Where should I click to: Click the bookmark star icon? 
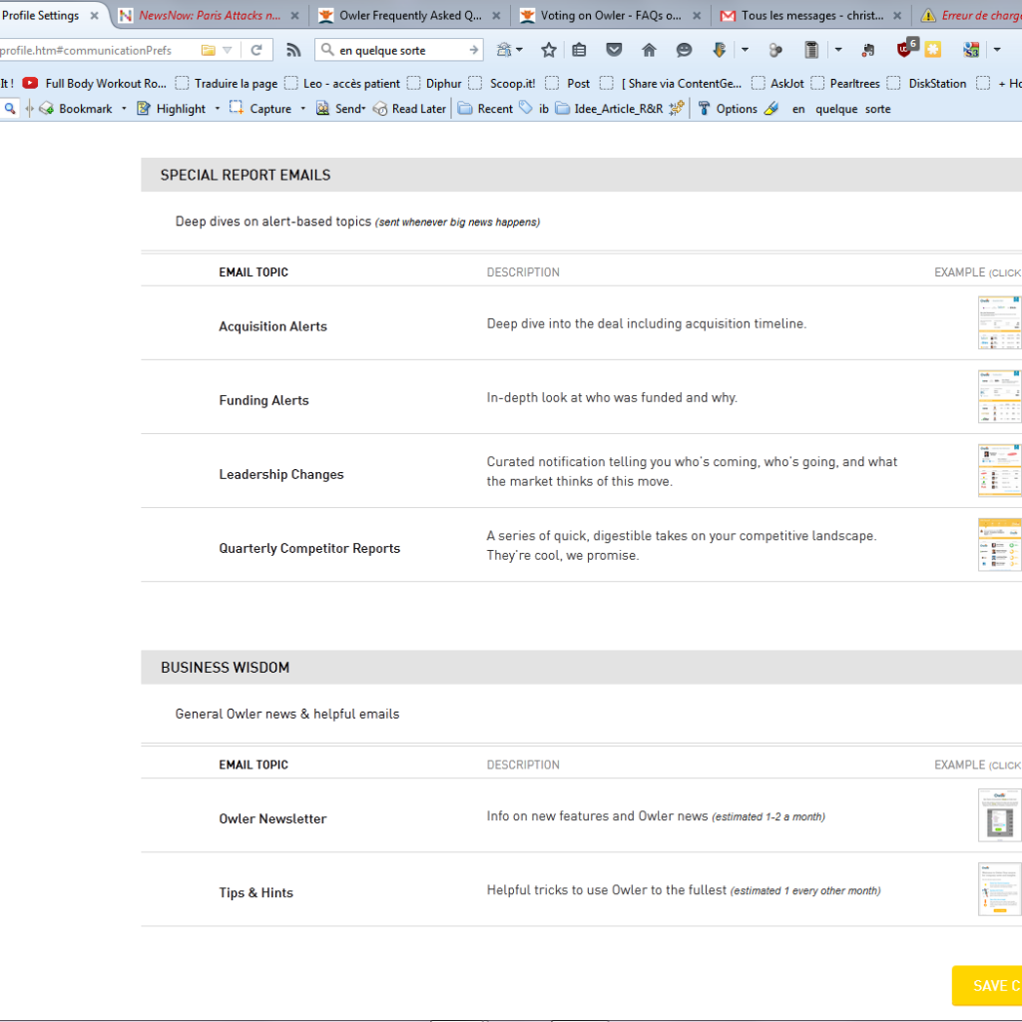tap(549, 50)
